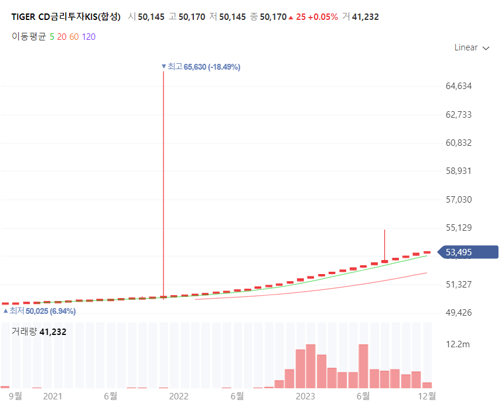Click the 60,832 price axis label
This screenshot has width=502, height=407.
pos(459,143)
